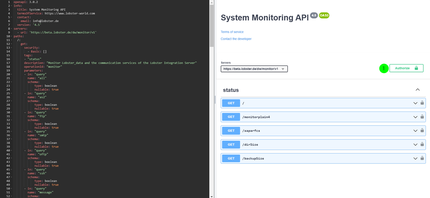430x198 pixels.
Task: Click the description line about Lobster_data
Action: 110,63
